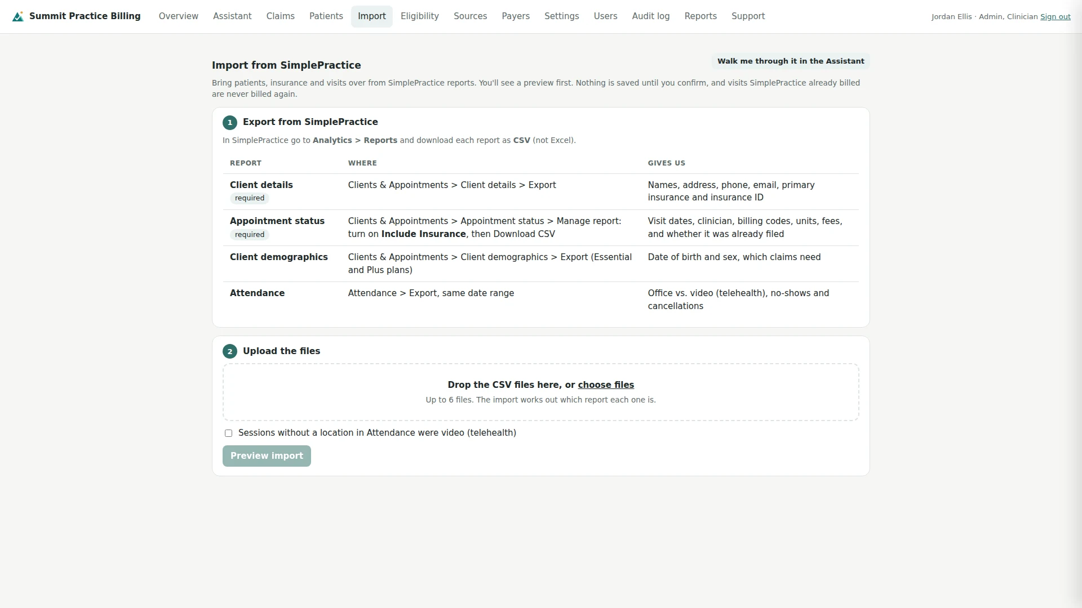Click the 'Export from SimplePractice' section title
This screenshot has width=1082, height=608.
(x=311, y=122)
